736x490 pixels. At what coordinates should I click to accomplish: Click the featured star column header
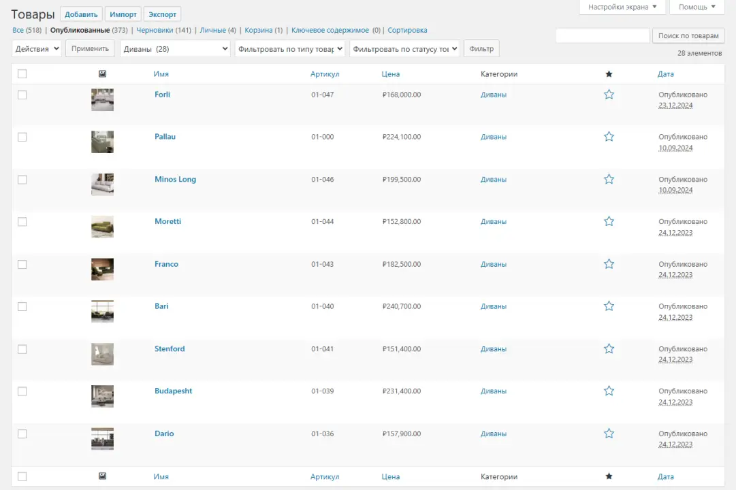(609, 74)
